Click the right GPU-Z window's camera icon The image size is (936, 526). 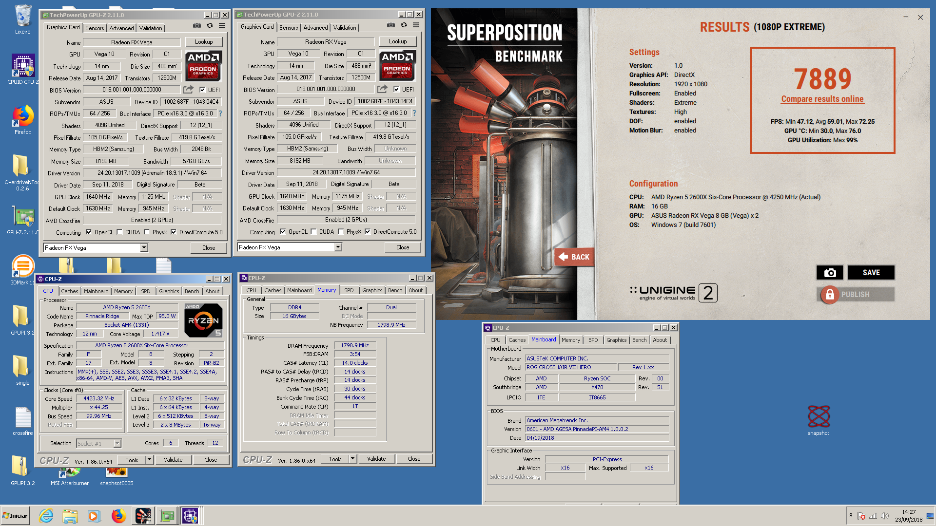390,25
